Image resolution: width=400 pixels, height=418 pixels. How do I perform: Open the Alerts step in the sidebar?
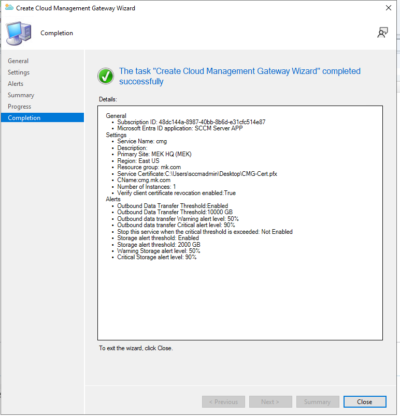16,84
